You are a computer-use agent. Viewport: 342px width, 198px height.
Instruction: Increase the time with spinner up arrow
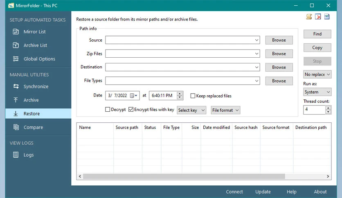click(180, 94)
